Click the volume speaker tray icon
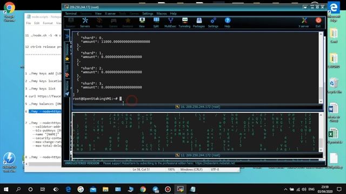346x194 pixels. coord(304,189)
